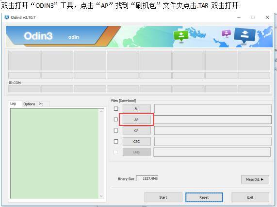Click the CSC file path field
277x207 pixels.
pos(212,141)
